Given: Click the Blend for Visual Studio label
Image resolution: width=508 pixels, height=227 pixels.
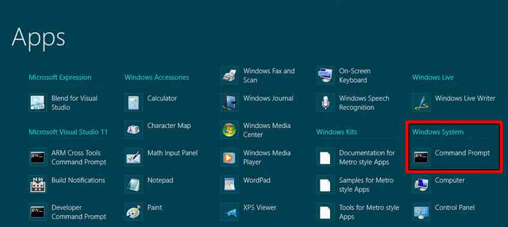Looking at the screenshot, I should coord(74,103).
